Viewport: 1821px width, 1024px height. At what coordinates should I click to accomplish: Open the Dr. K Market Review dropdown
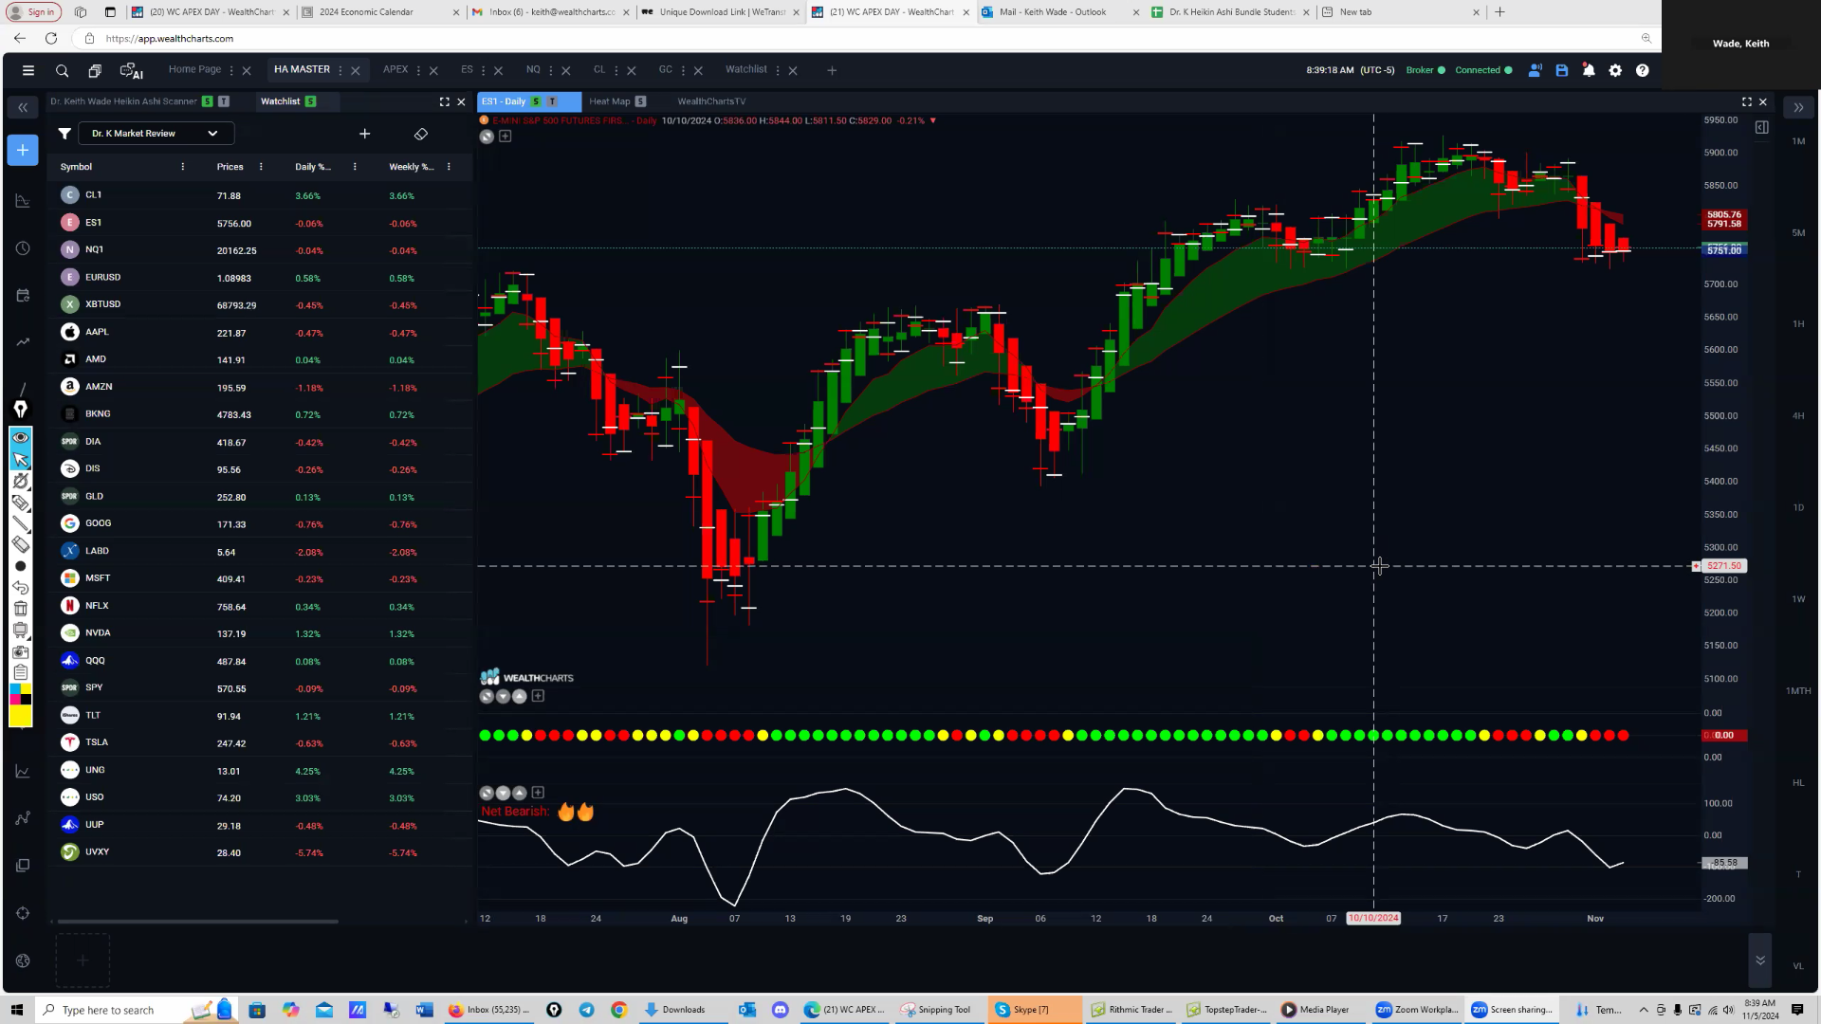[x=156, y=134]
